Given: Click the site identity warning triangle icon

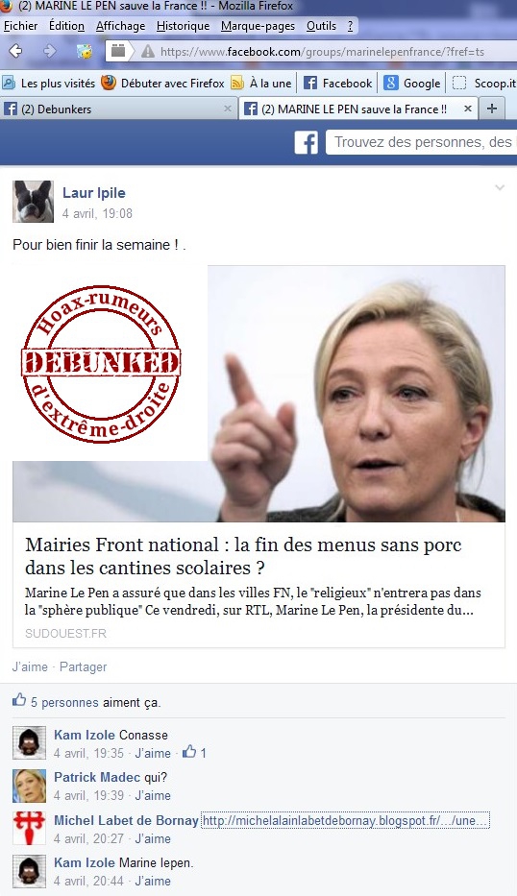Looking at the screenshot, I should pyautogui.click(x=148, y=52).
